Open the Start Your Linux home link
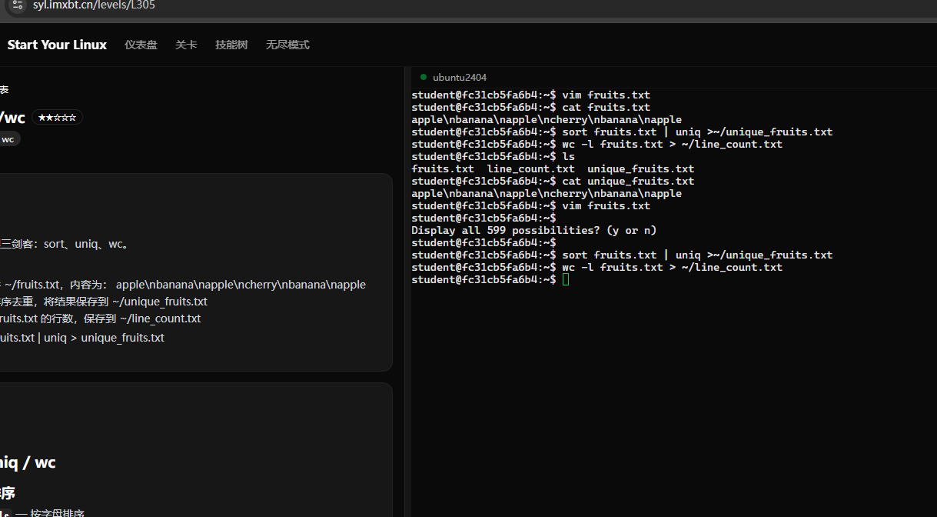937x517 pixels. [57, 45]
